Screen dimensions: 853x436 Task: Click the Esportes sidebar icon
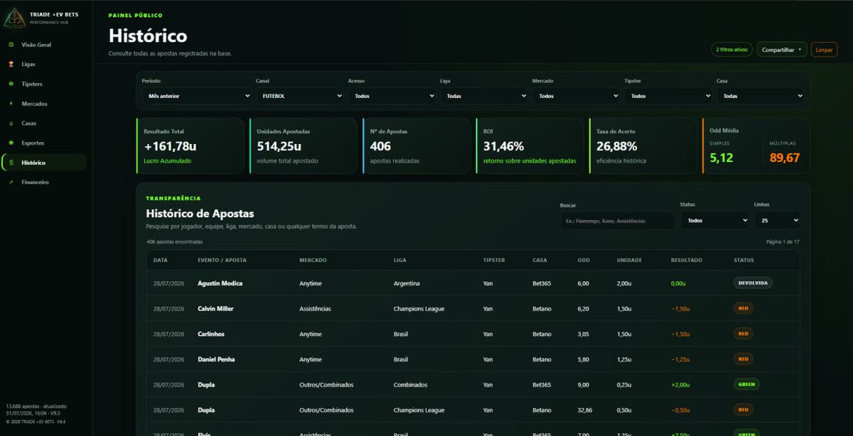tap(11, 143)
